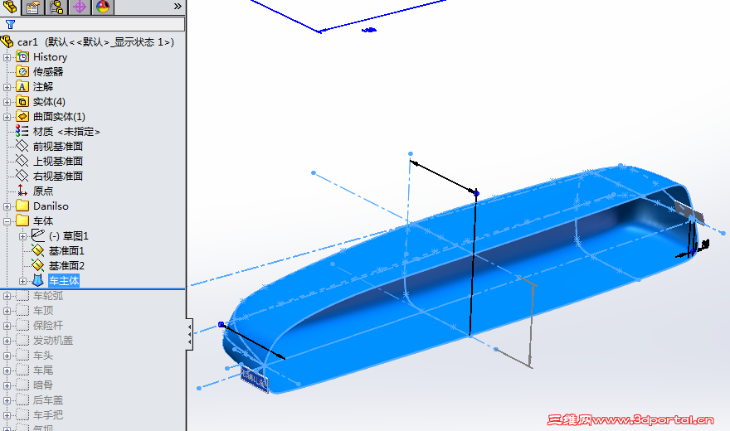Click the 曲面实体(1) folder icon
Viewport: 730px width, 431px height.
pos(22,116)
